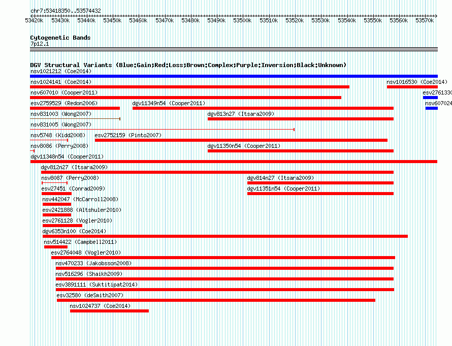The width and height of the screenshot is (452, 346).
Task: Open dgv6353n100 (Coe2014) variant label
Action: tap(74, 231)
